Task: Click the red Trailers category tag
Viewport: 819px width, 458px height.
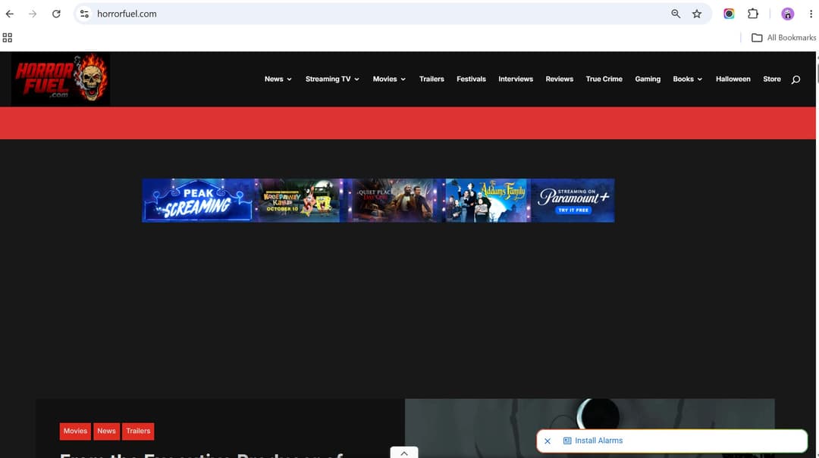Action: click(138, 431)
